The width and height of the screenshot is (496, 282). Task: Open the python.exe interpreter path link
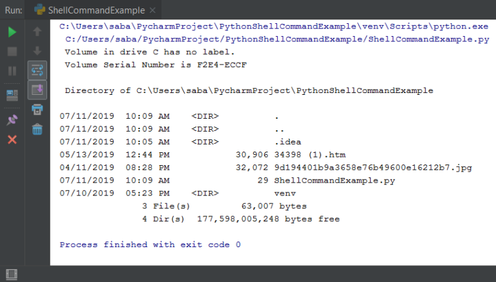pyautogui.click(x=274, y=26)
